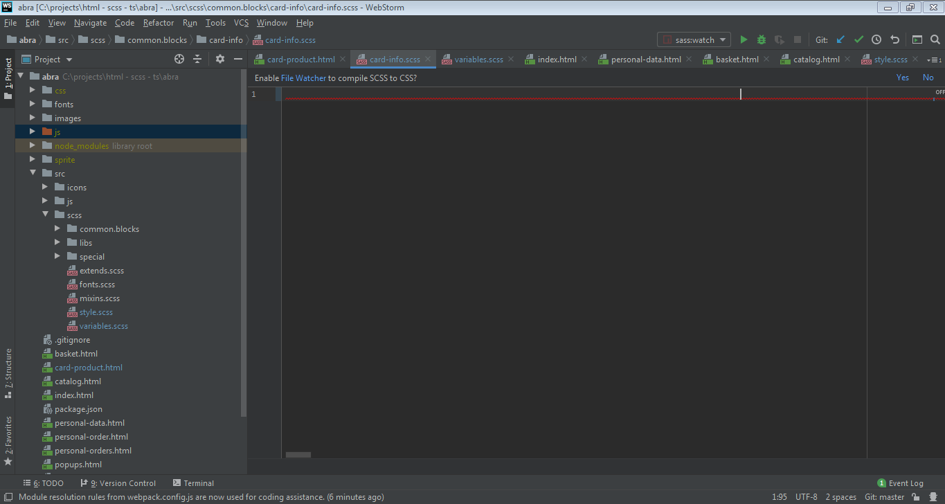
Task: Expand the libs folder
Action: click(57, 243)
